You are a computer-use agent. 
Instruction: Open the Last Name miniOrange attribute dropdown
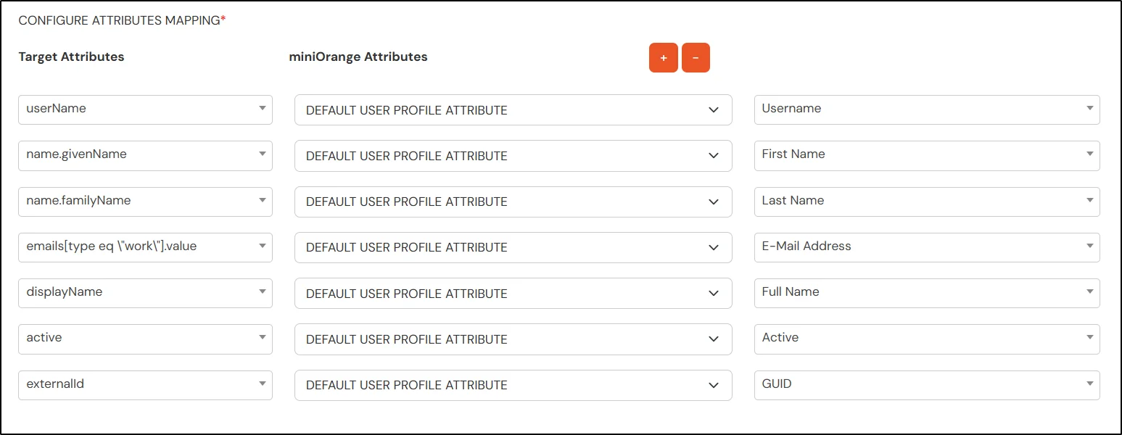pyautogui.click(x=927, y=202)
